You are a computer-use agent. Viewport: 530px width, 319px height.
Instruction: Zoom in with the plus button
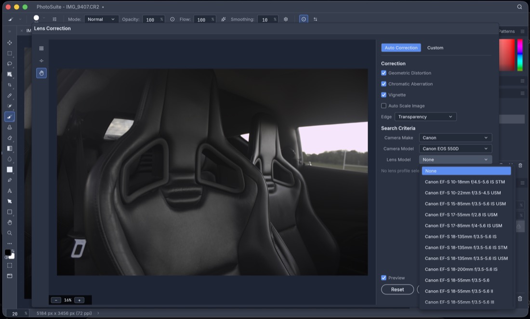[79, 300]
